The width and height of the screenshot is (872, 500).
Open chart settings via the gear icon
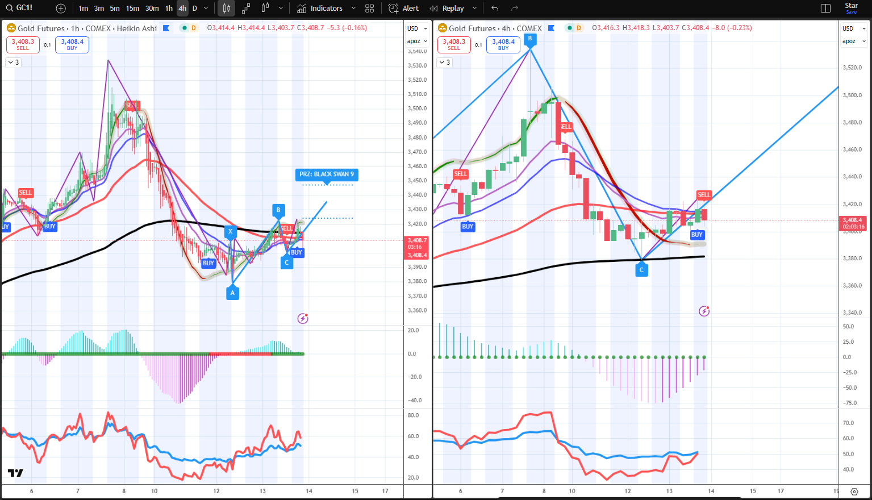[854, 491]
